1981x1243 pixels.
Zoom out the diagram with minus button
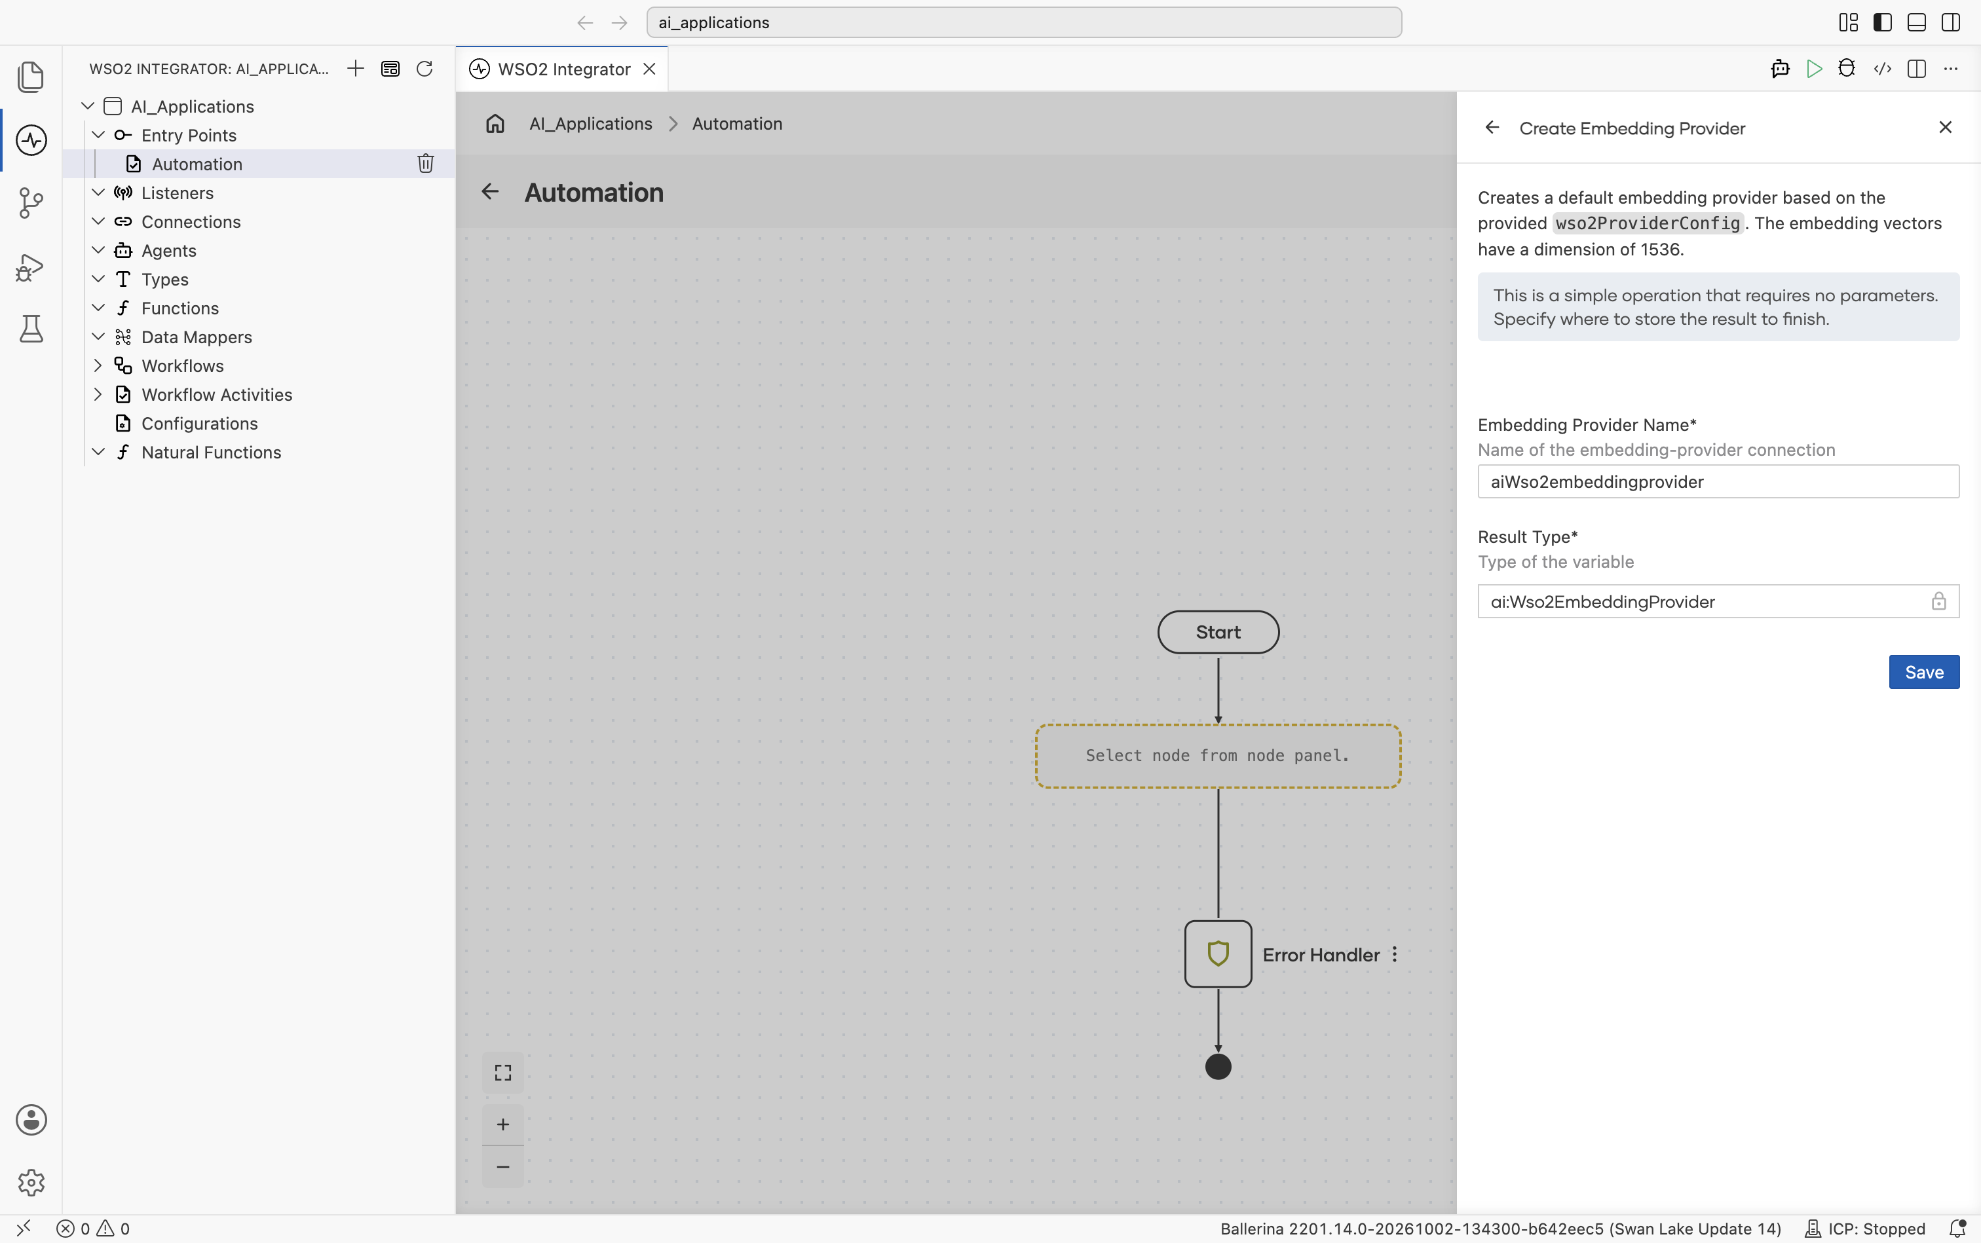(503, 1166)
